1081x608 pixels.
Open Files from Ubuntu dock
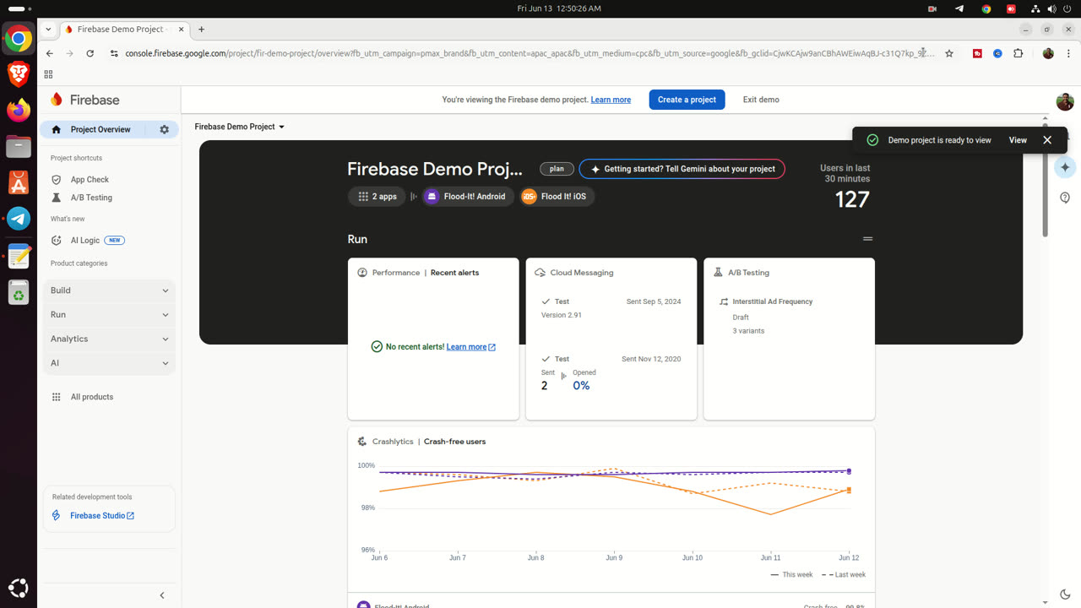pos(19,146)
